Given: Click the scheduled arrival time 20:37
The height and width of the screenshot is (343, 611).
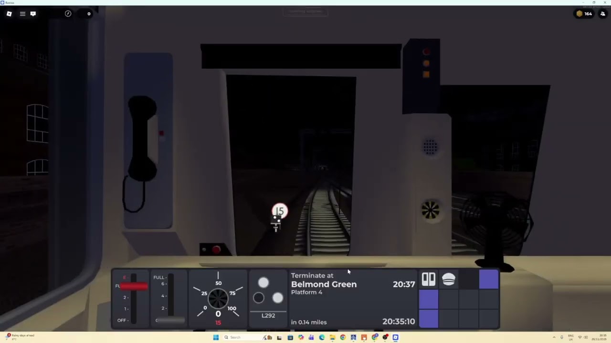Looking at the screenshot, I should click(x=404, y=284).
